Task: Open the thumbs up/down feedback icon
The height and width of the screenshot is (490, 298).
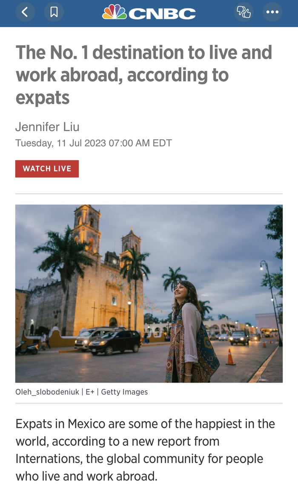Action: (244, 12)
